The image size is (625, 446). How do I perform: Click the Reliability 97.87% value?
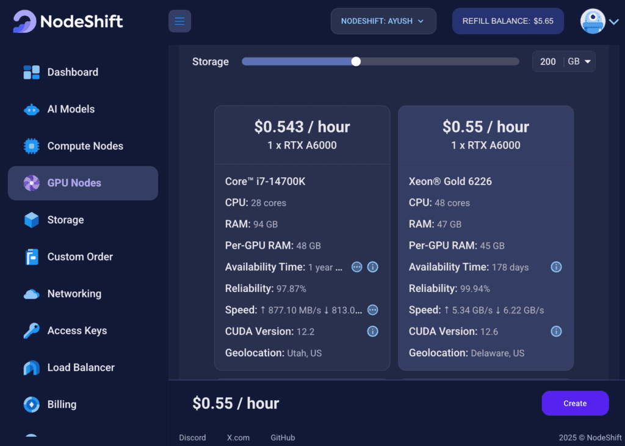291,289
